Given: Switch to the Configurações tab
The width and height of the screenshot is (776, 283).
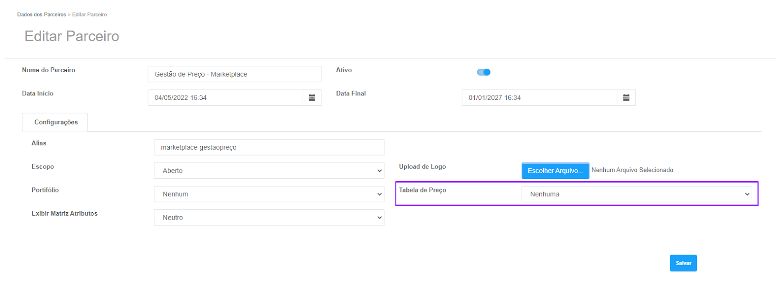Looking at the screenshot, I should (x=55, y=122).
